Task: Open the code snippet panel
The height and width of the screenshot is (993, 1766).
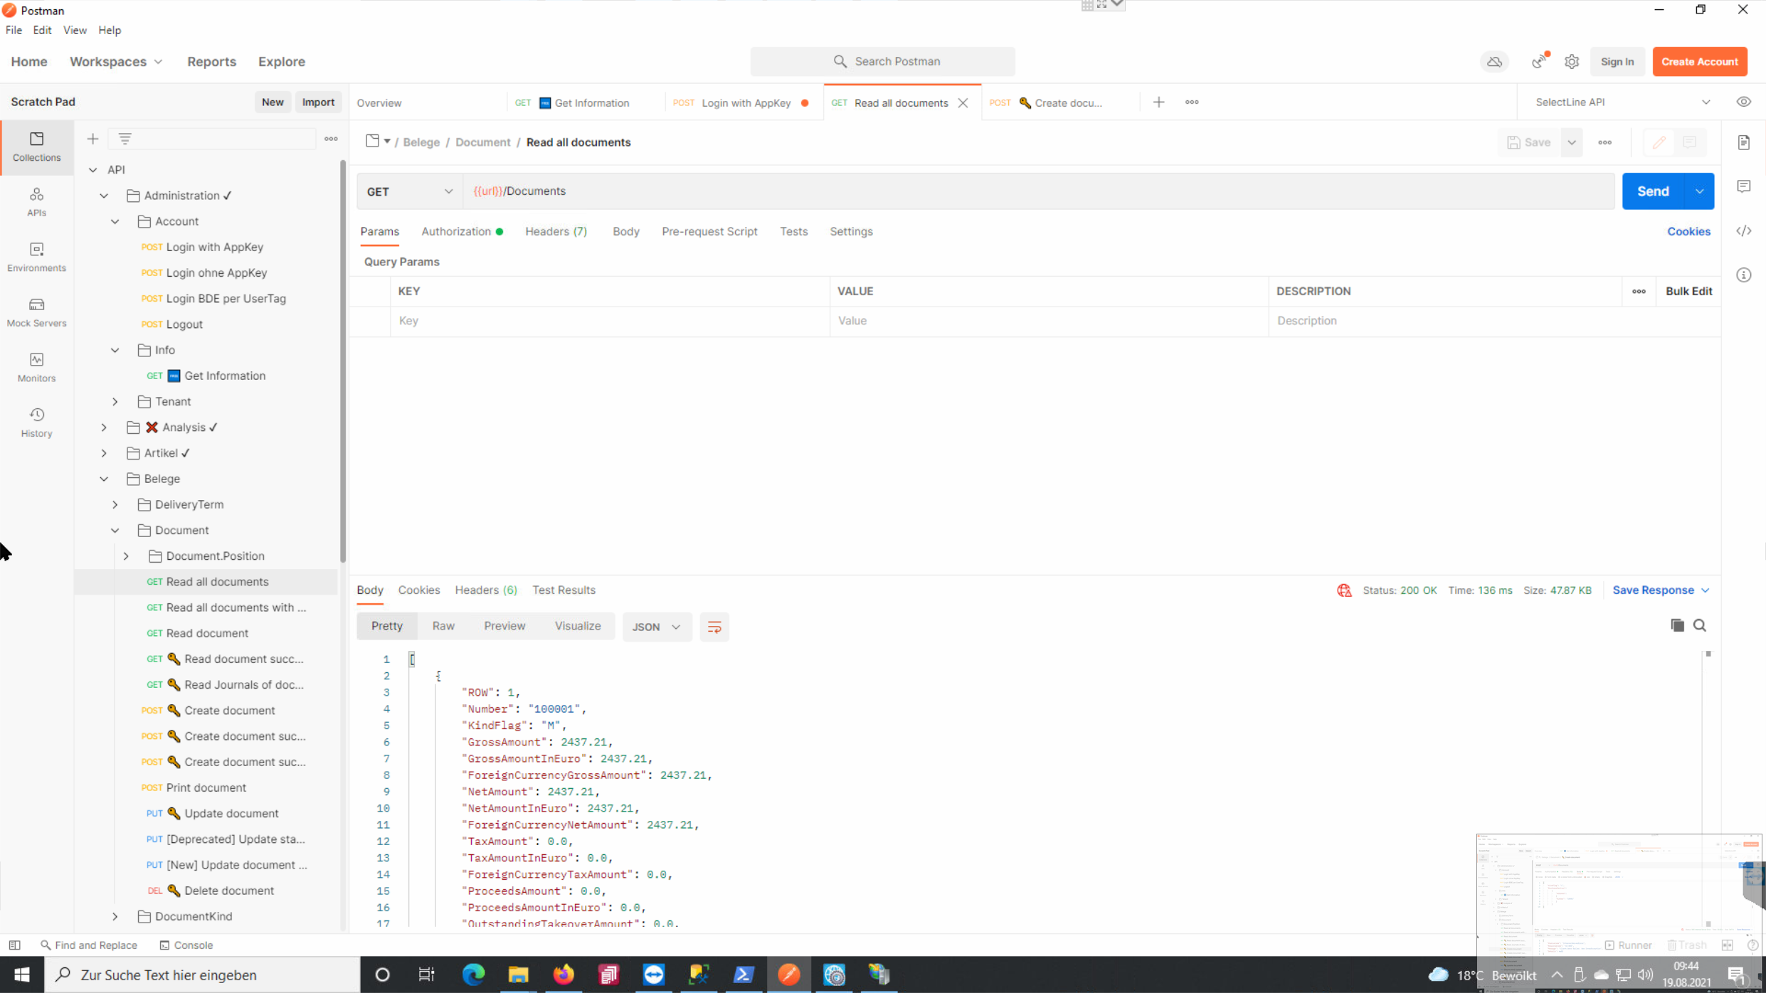Action: click(x=1745, y=230)
